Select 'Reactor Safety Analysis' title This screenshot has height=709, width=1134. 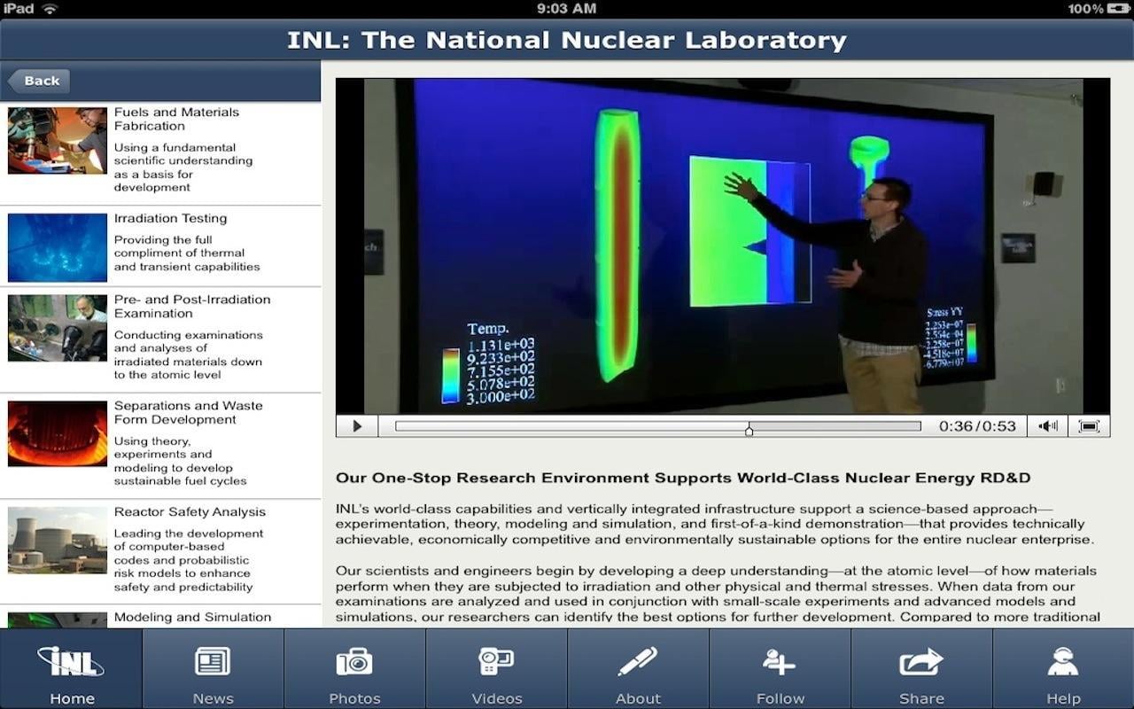tap(190, 511)
